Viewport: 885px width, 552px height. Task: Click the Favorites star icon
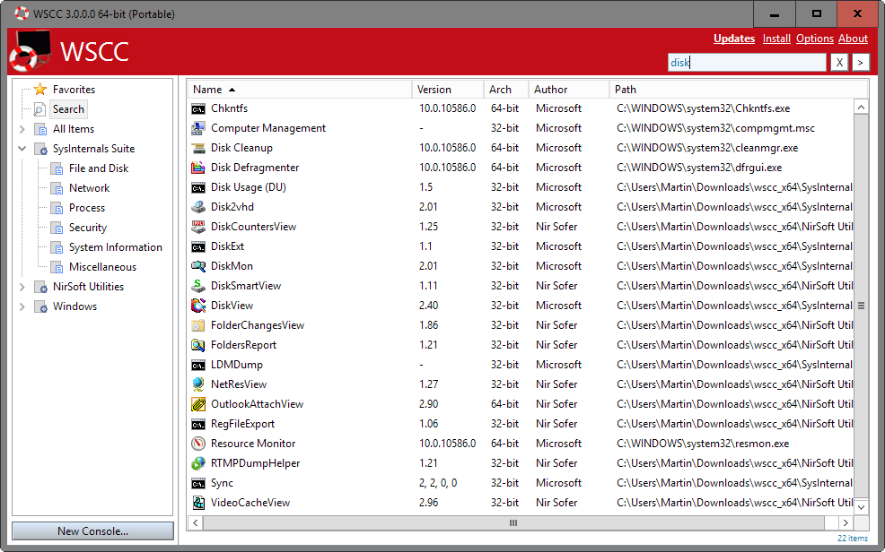pyautogui.click(x=40, y=89)
